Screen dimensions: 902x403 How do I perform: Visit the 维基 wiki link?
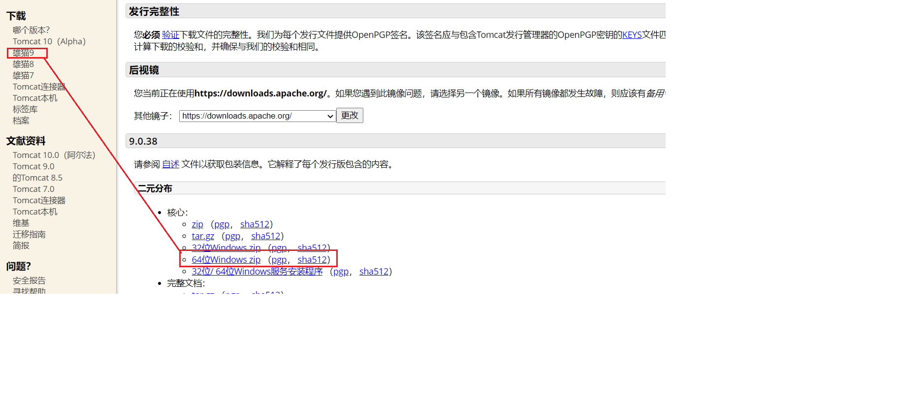coord(21,223)
